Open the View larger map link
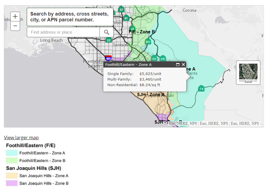Image resolution: width=267 pixels, height=192 pixels. coord(21,138)
